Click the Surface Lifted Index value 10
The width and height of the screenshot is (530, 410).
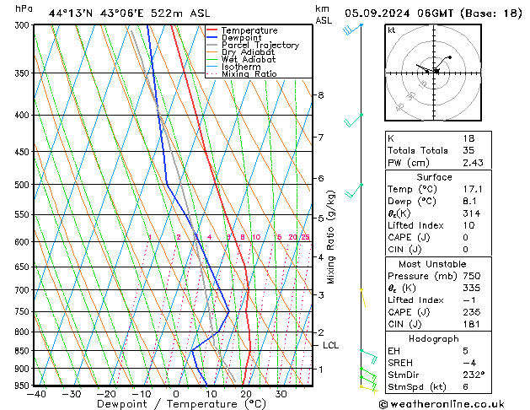pyautogui.click(x=468, y=225)
